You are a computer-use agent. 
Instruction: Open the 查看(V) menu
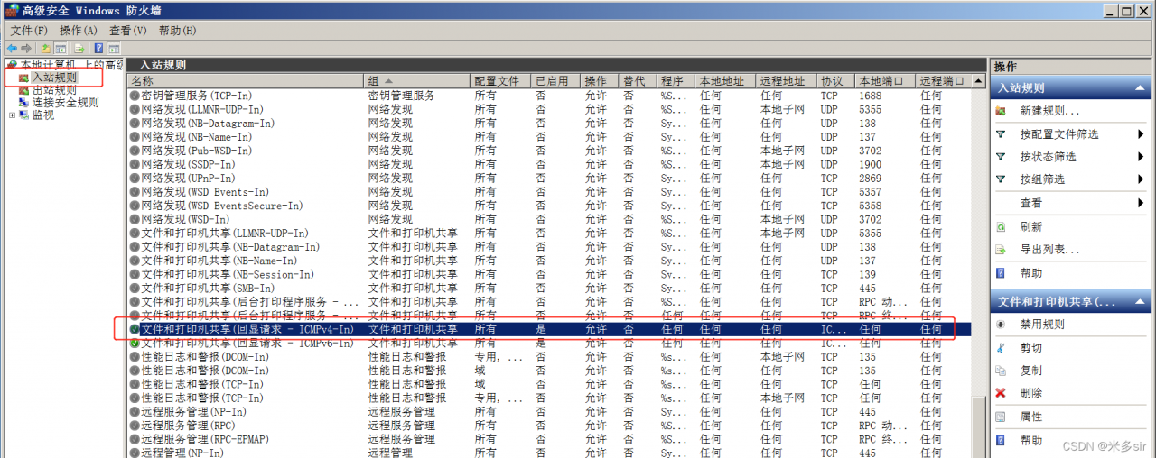click(x=127, y=31)
